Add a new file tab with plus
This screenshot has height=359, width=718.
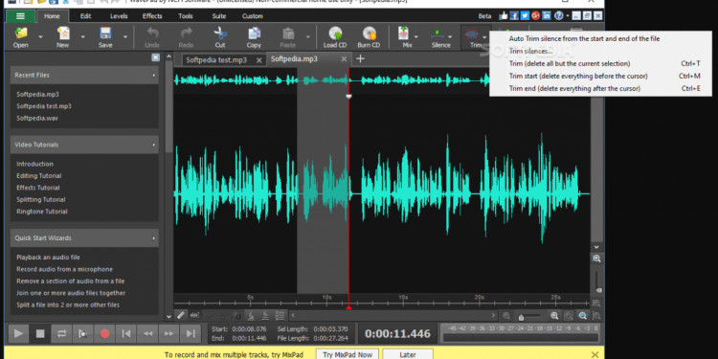360,58
